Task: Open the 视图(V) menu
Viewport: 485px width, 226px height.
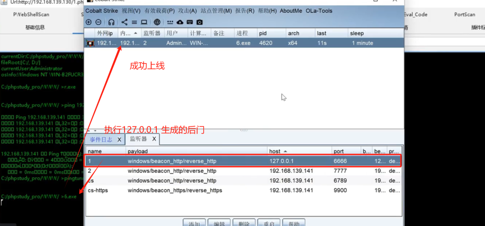Action: (x=131, y=11)
